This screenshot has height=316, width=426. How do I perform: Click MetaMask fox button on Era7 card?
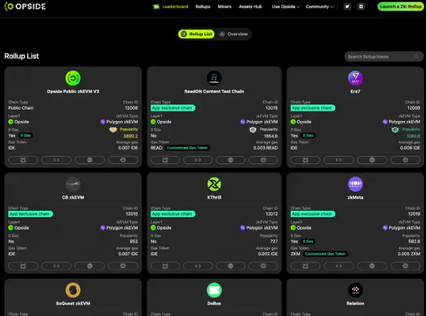[305, 160]
